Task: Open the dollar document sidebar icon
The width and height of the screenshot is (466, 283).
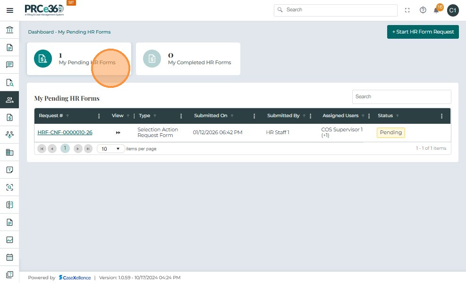Action: tap(9, 118)
